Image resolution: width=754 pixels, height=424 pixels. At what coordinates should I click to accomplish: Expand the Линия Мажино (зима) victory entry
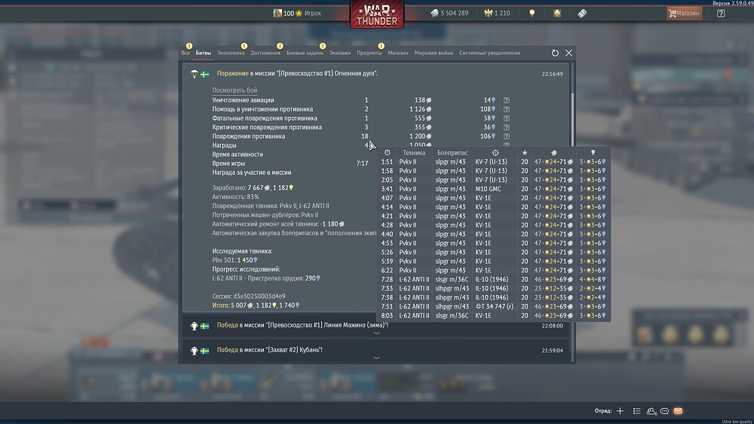pyautogui.click(x=376, y=333)
